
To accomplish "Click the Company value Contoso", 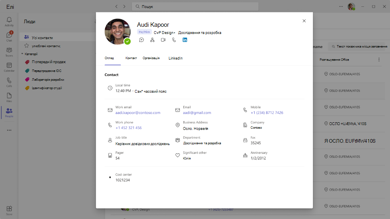I will pyautogui.click(x=256, y=127).
